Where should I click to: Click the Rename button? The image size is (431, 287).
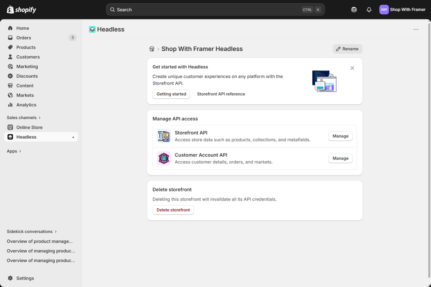pos(348,49)
